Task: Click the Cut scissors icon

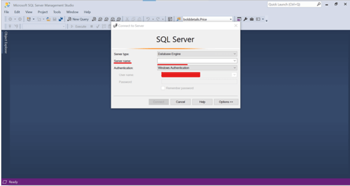Action: (127, 19)
